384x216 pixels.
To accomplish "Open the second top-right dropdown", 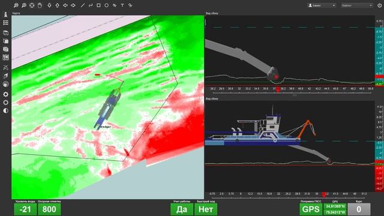I will (x=357, y=5).
